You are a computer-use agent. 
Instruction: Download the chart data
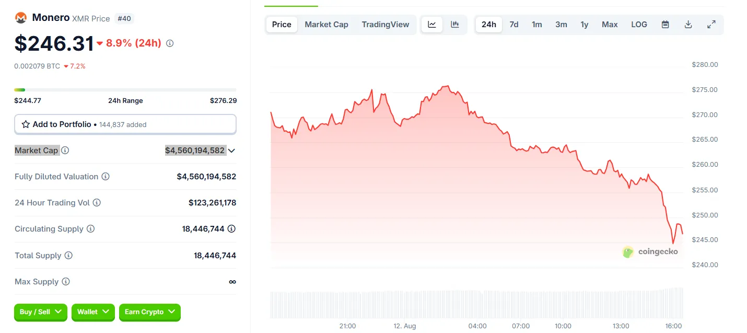688,25
